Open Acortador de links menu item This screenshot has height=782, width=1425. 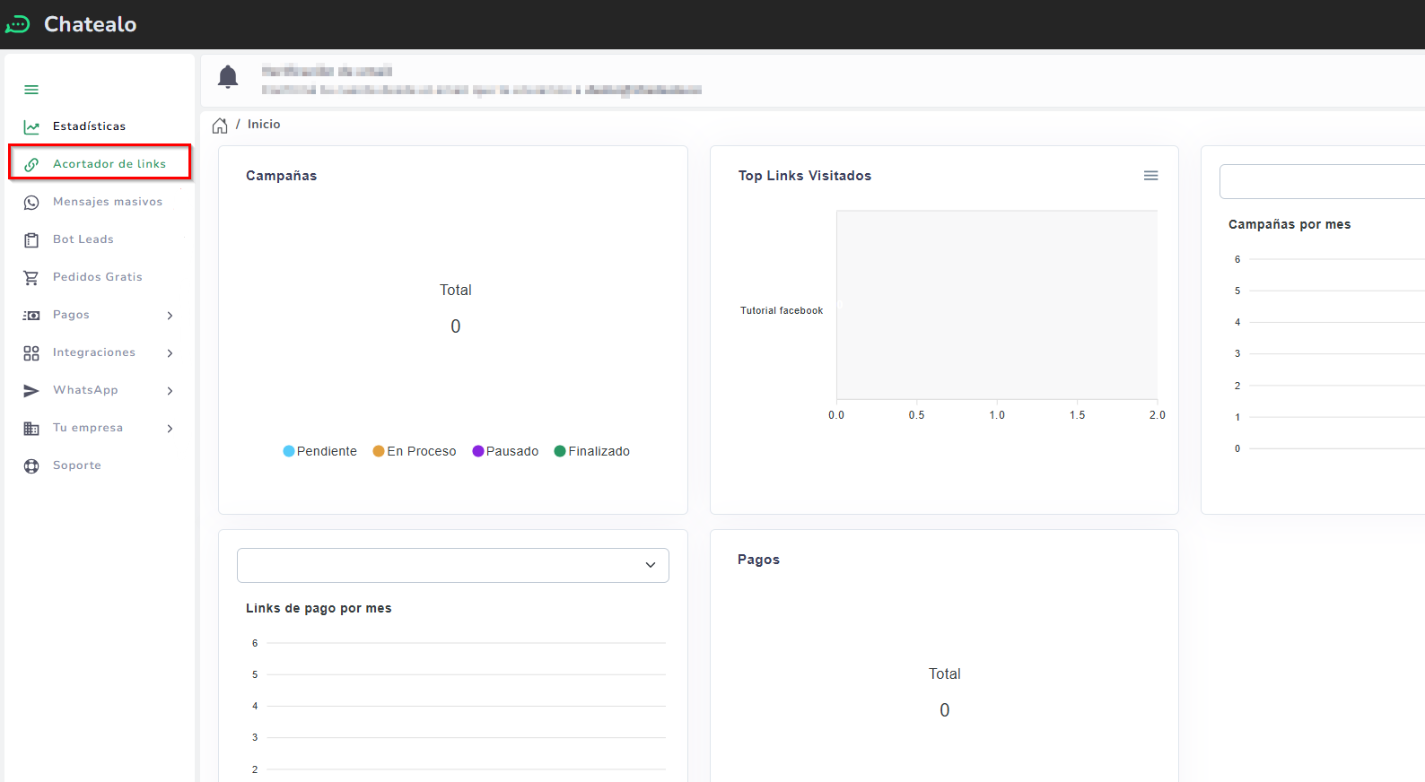pyautogui.click(x=109, y=164)
